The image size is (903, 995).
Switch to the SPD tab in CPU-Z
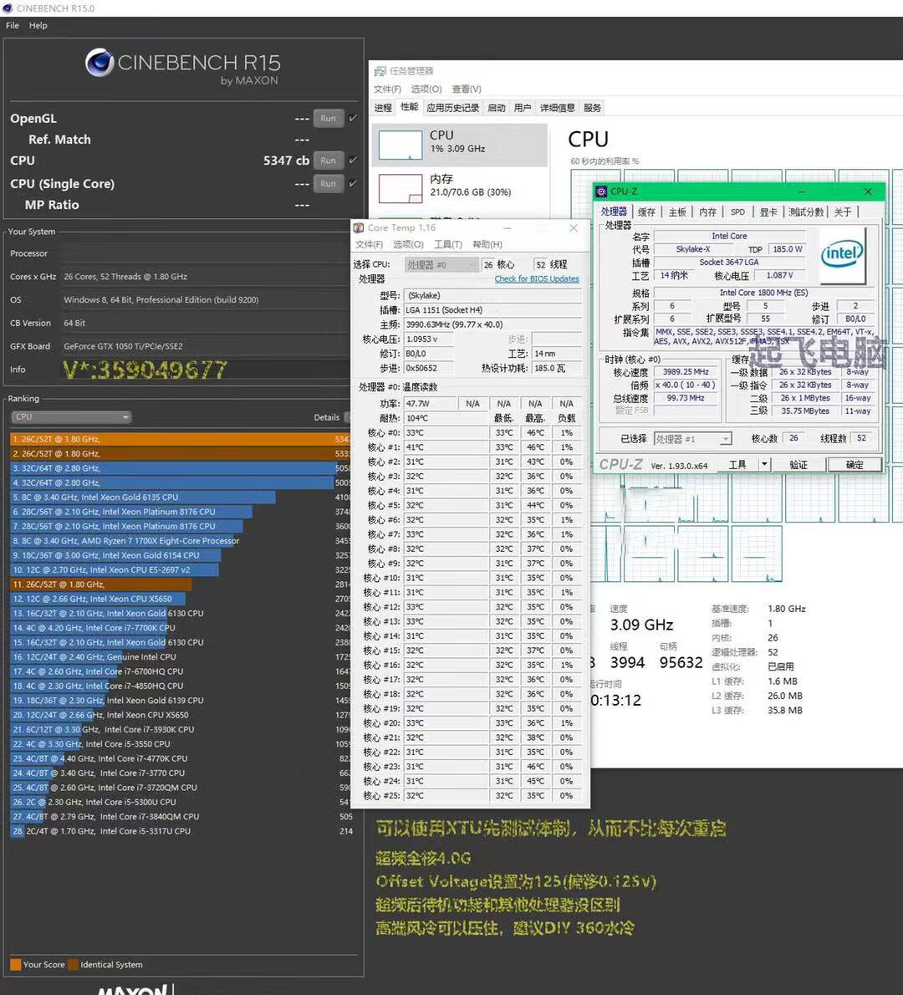pos(737,212)
